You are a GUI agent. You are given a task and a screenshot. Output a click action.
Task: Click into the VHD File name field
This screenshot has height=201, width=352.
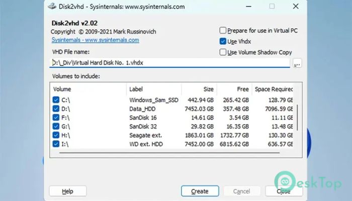click(170, 63)
